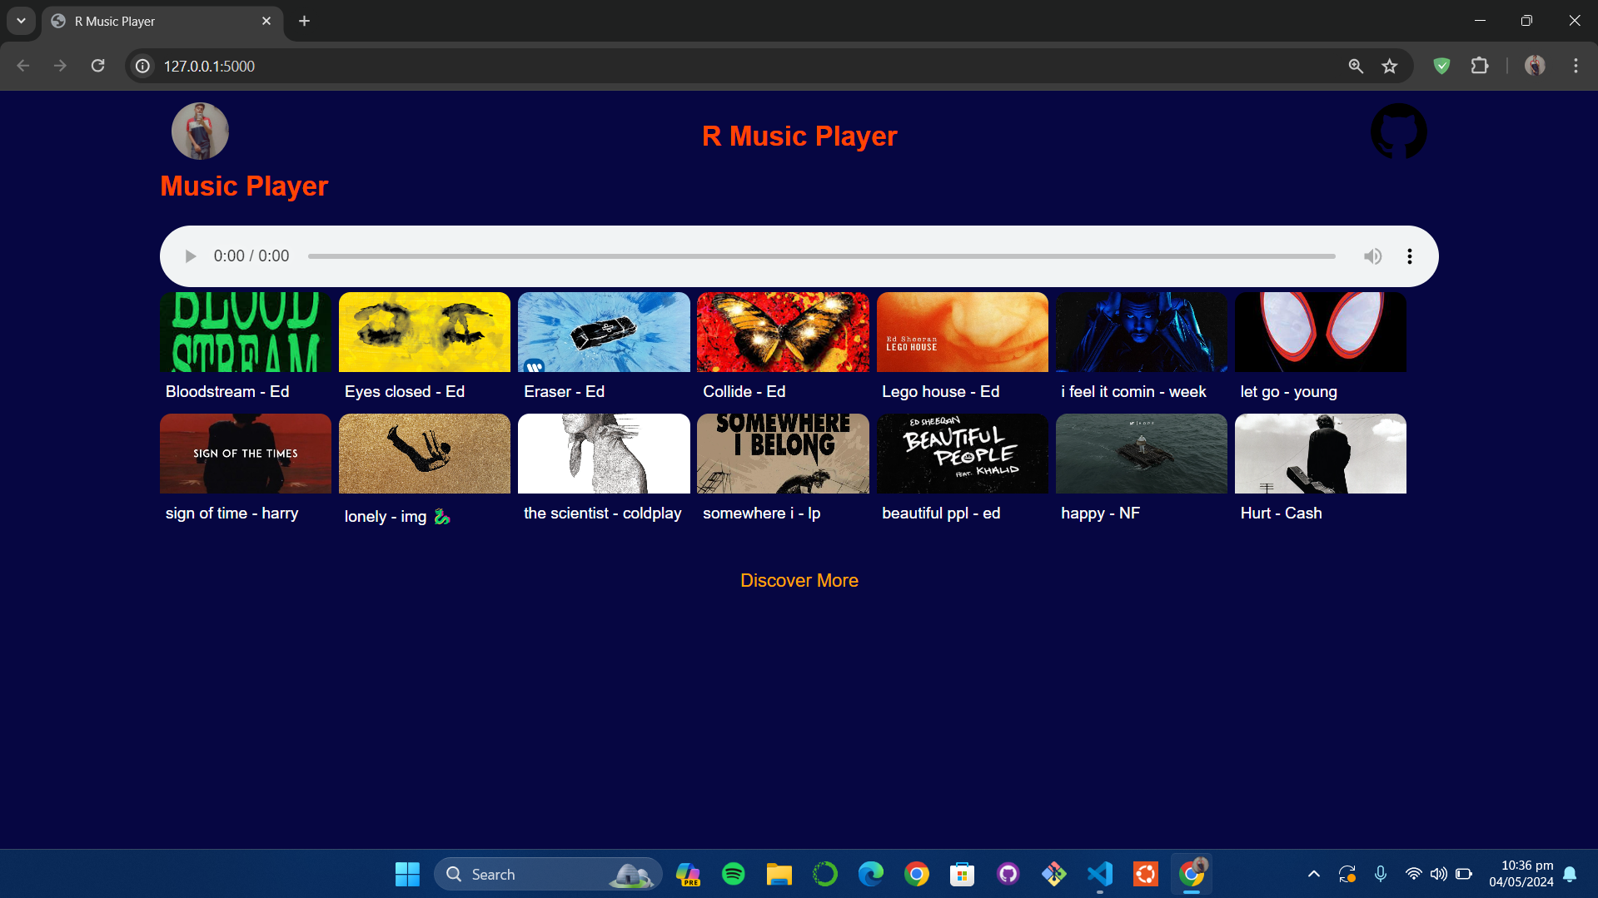Select Hurt Cash album cover
The image size is (1598, 898).
pos(1320,454)
